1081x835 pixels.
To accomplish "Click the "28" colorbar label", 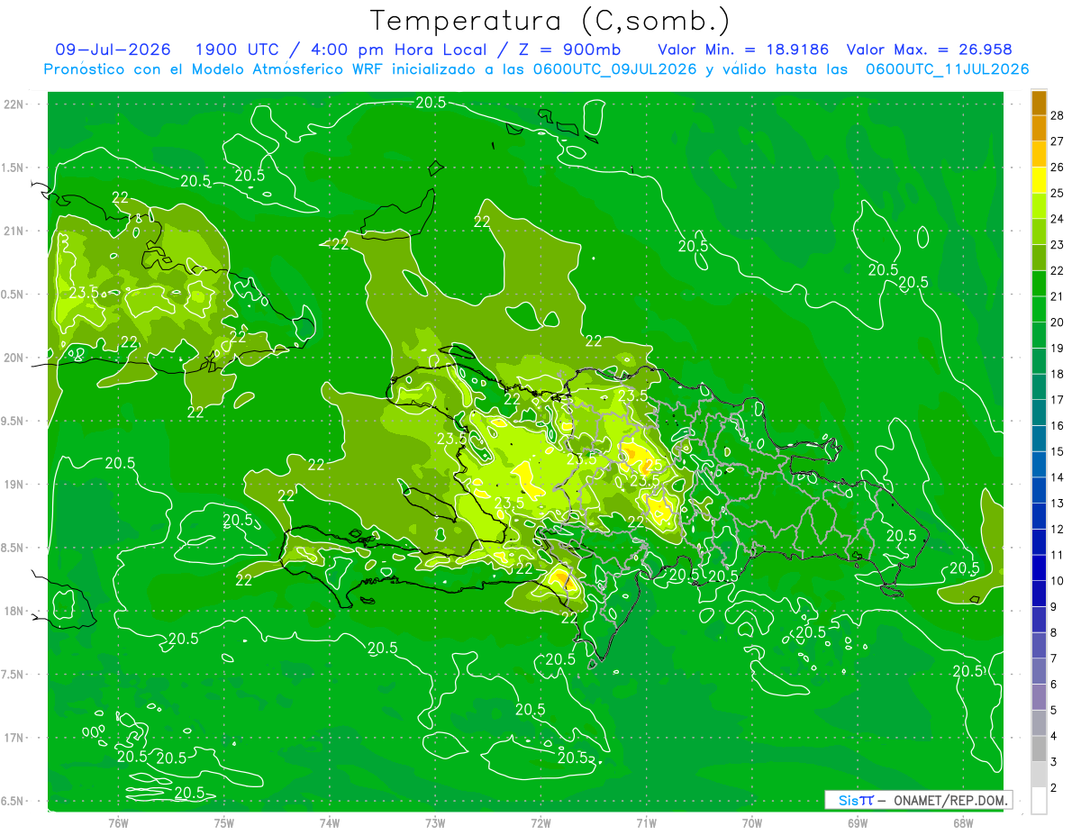I will [x=1058, y=115].
